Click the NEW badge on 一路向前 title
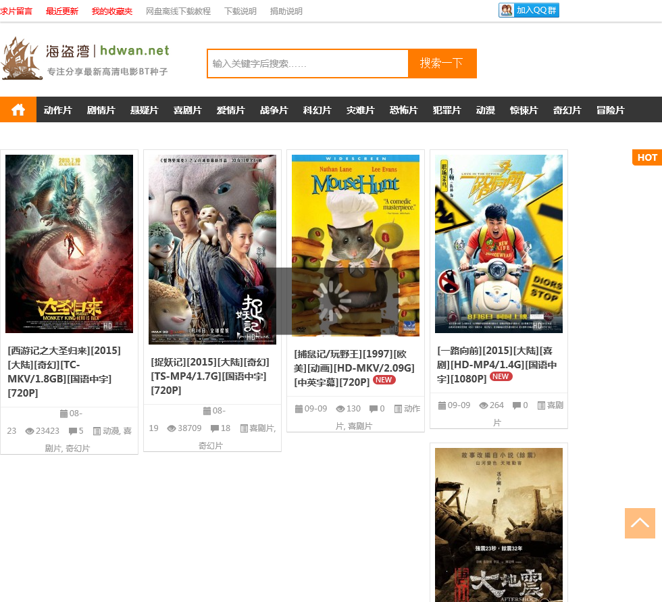Viewport: 662px width, 602px height. (501, 376)
